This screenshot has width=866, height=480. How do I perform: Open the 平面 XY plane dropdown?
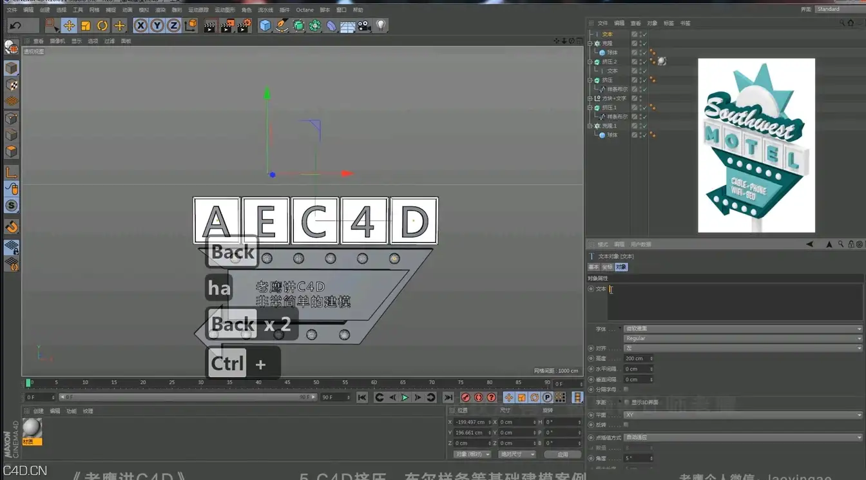tap(742, 415)
